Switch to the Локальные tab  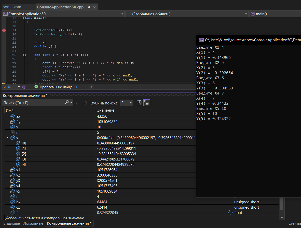[33, 223]
